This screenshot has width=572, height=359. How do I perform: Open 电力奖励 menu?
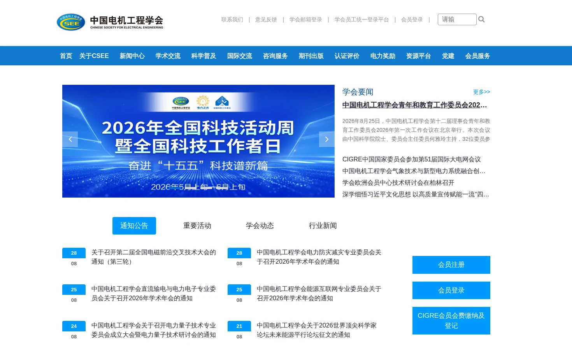(383, 56)
